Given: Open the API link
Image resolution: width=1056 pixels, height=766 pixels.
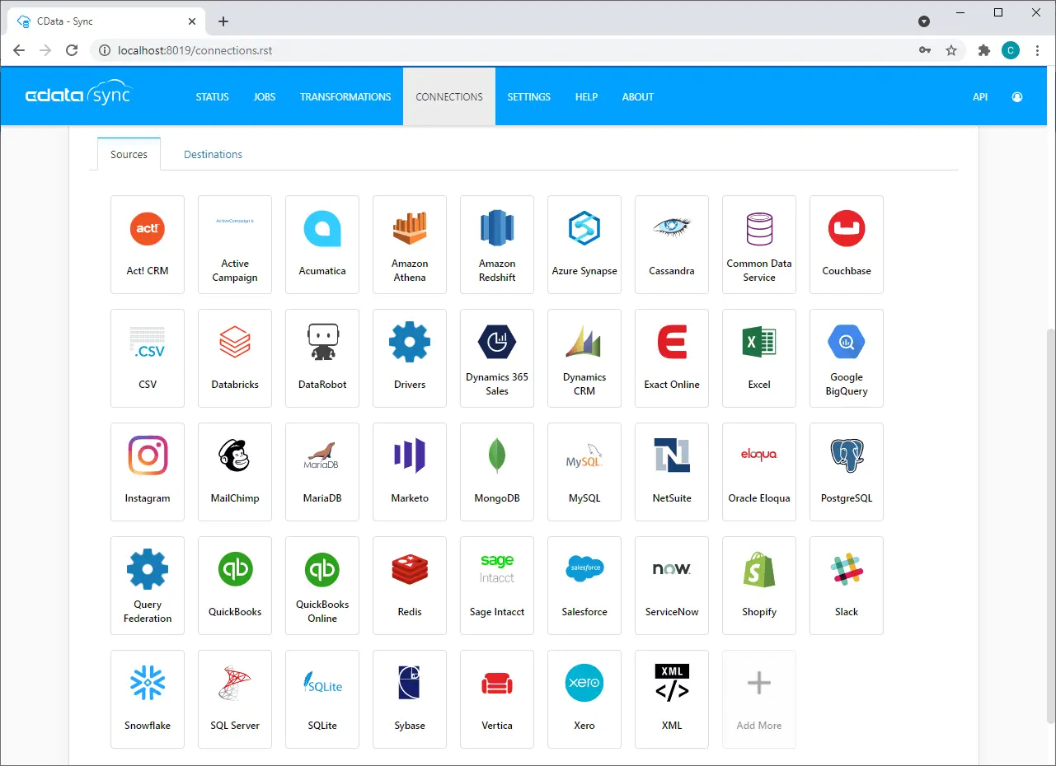Looking at the screenshot, I should point(979,96).
